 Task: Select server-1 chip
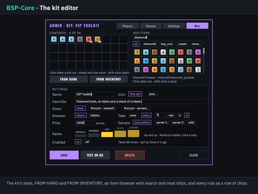162,123
